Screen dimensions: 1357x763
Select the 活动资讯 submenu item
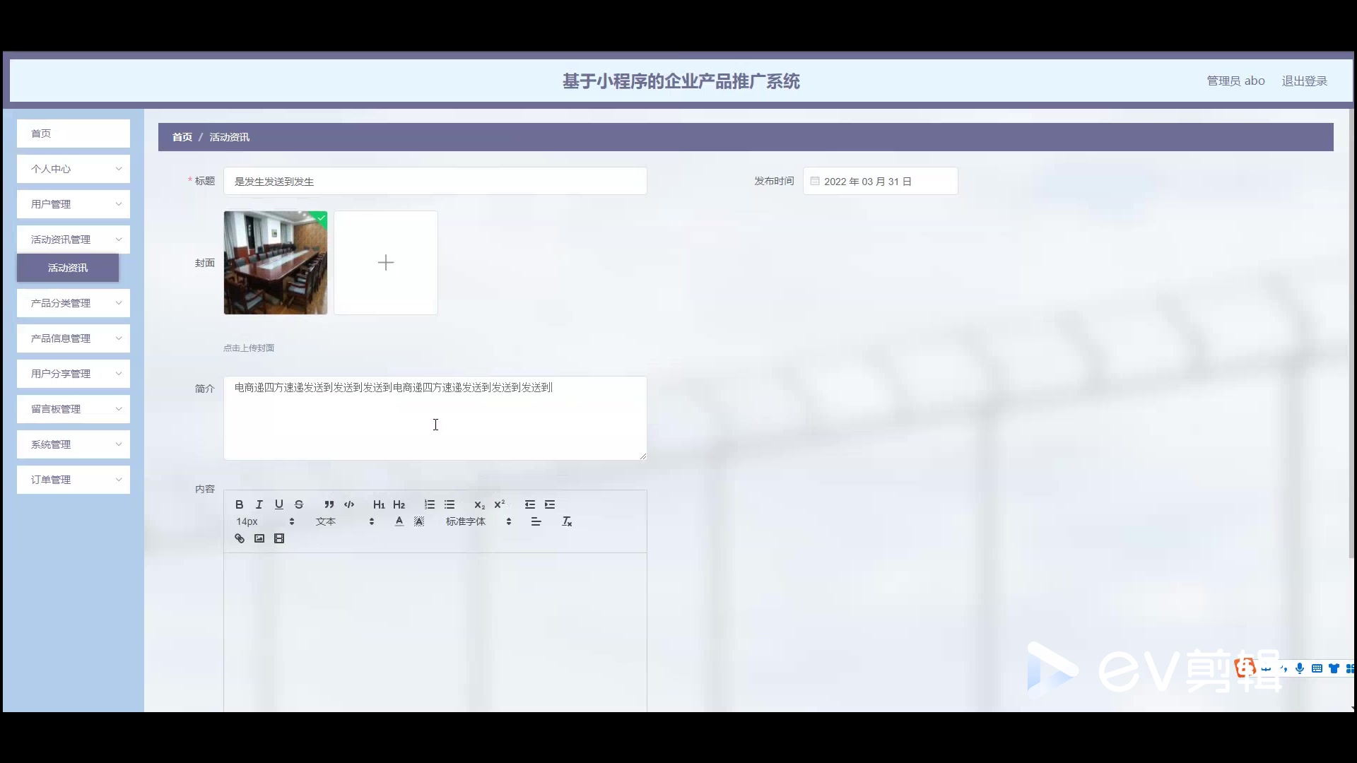point(68,268)
